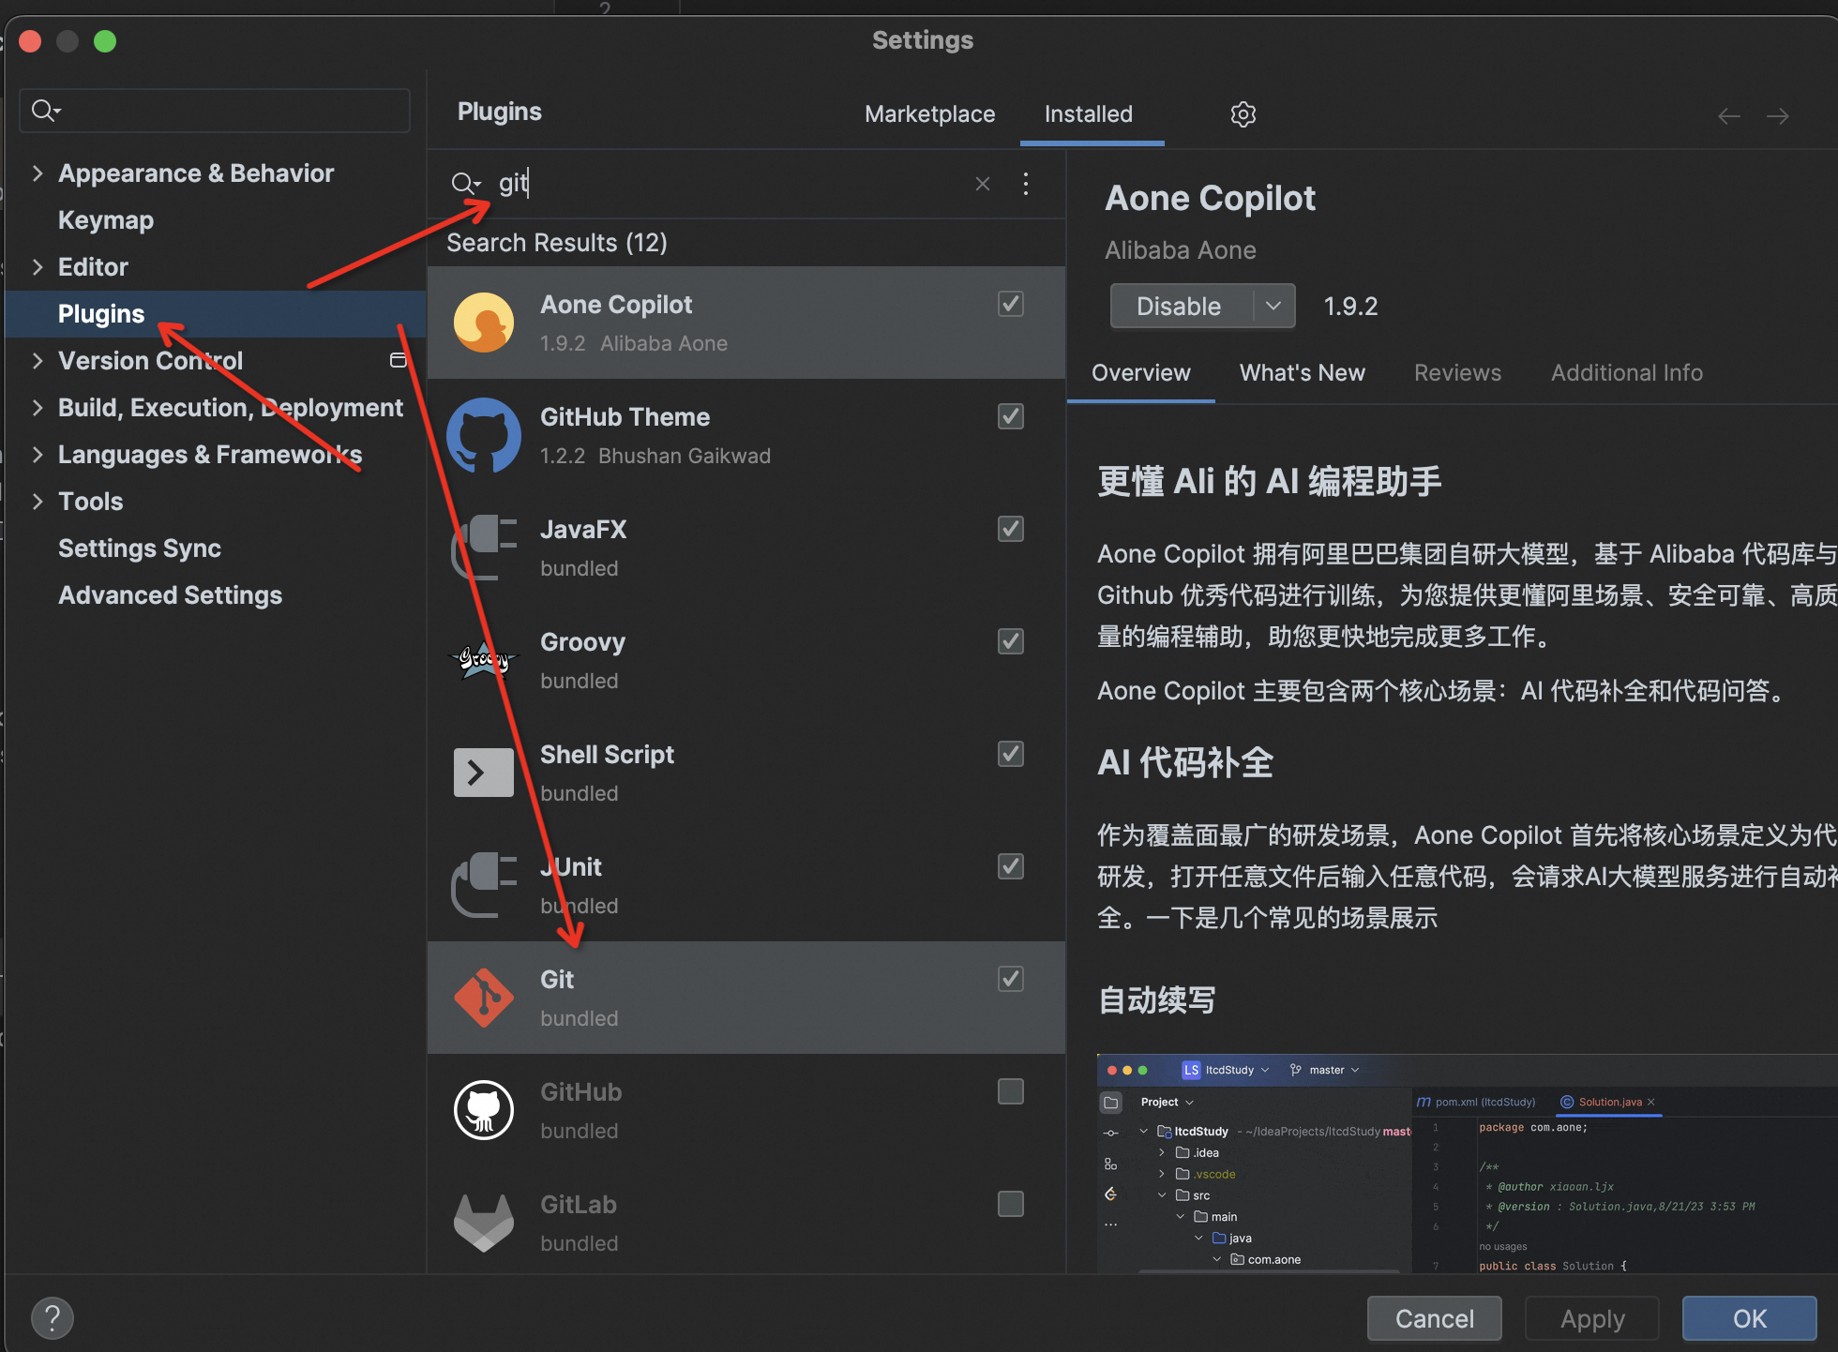Uncheck the JUnit plugin checkbox

[x=1010, y=866]
